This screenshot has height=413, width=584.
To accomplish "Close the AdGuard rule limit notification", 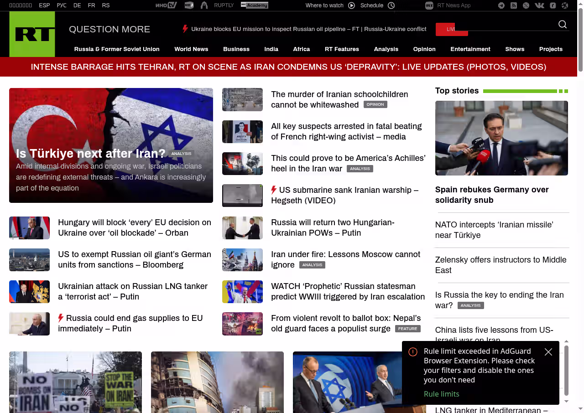I will pyautogui.click(x=548, y=352).
